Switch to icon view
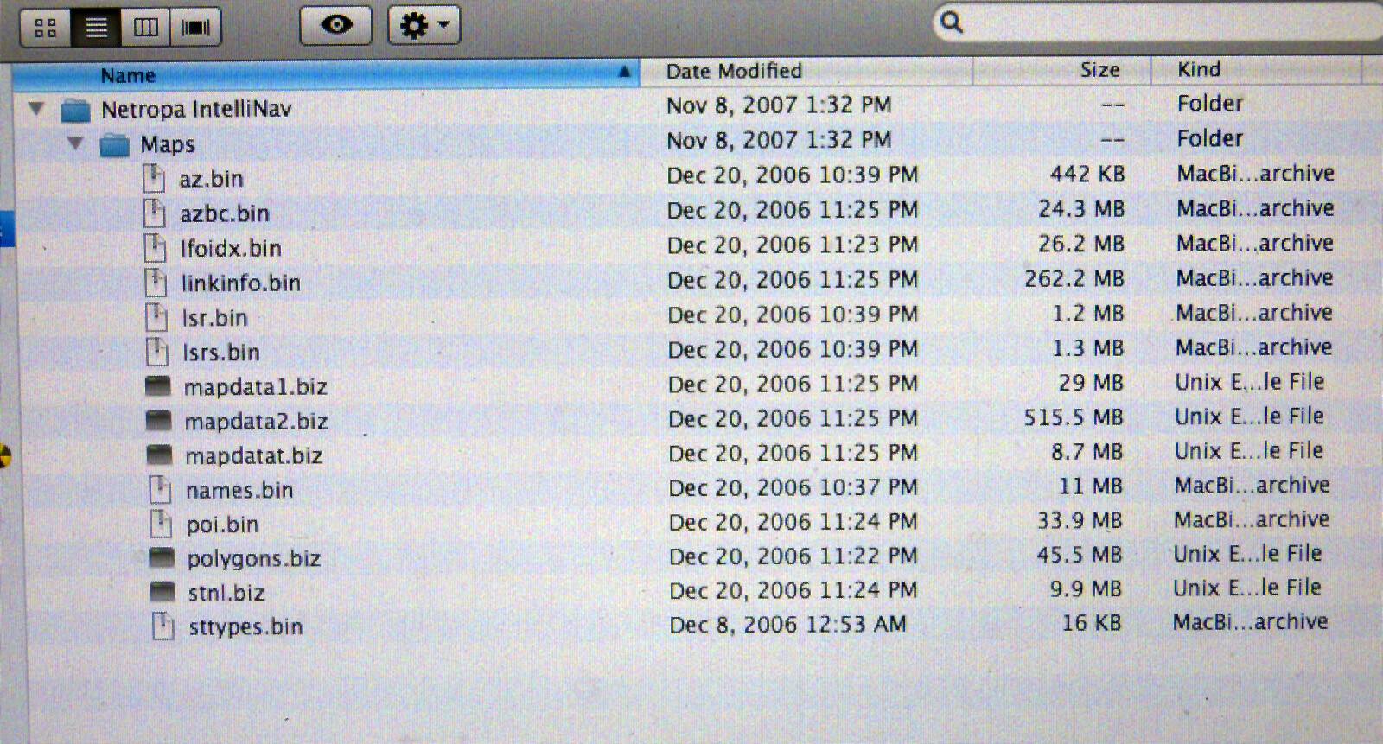 (x=46, y=28)
